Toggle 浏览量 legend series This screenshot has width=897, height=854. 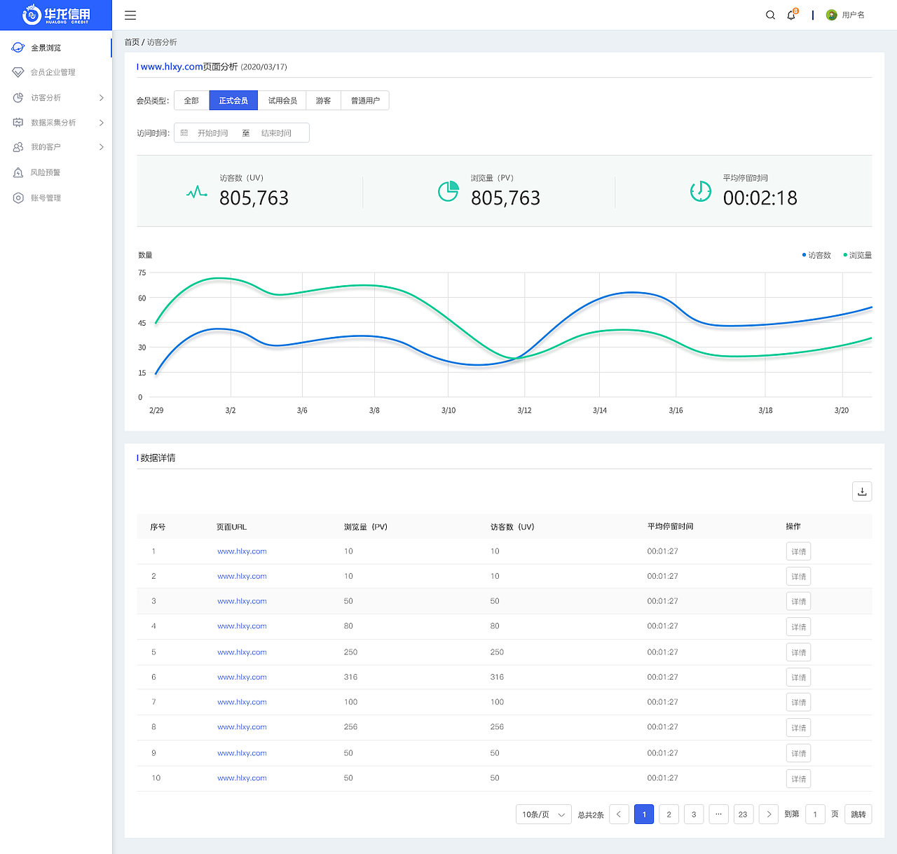[x=858, y=255]
